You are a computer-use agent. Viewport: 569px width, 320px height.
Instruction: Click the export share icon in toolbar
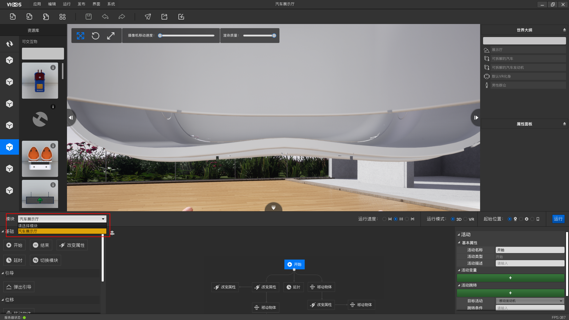click(164, 17)
